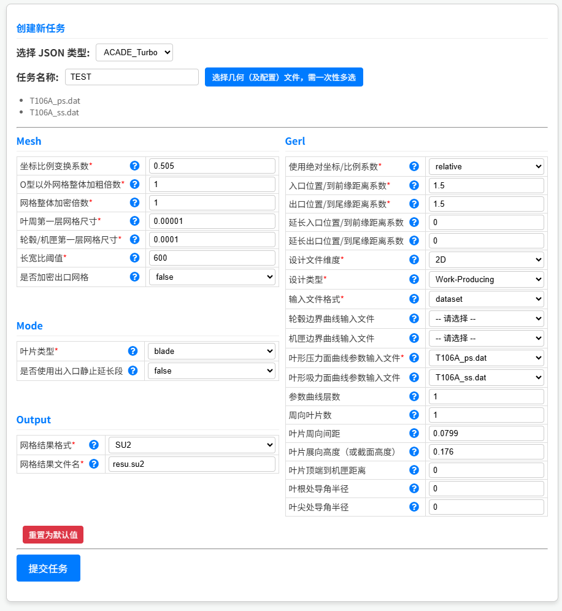Screen dimensions: 562x611
Task: Click the question mark next to 网格结果格式
Action: click(93, 445)
